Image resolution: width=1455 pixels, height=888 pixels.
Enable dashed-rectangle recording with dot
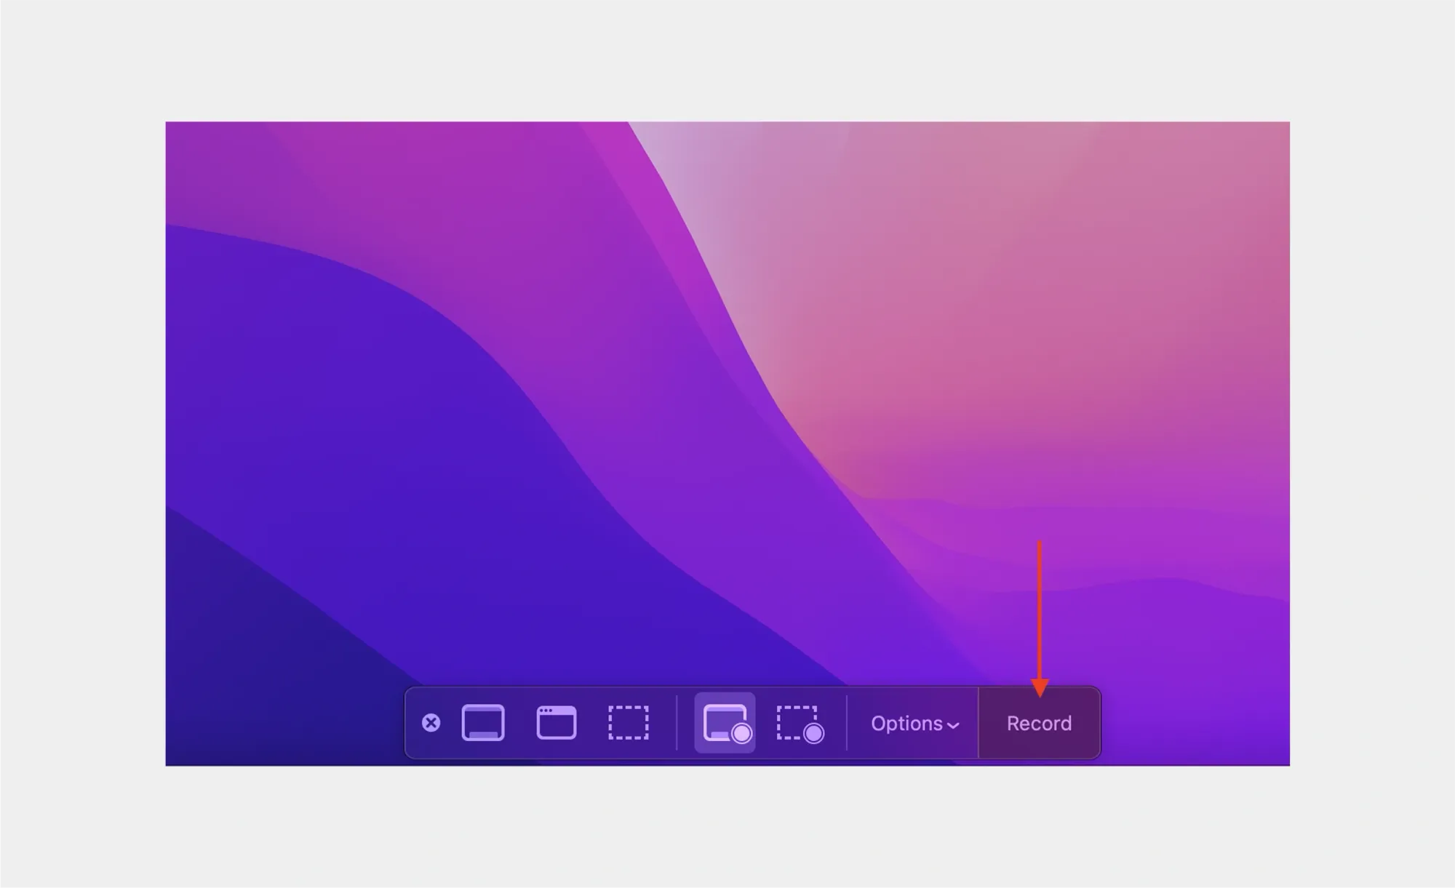click(x=799, y=723)
